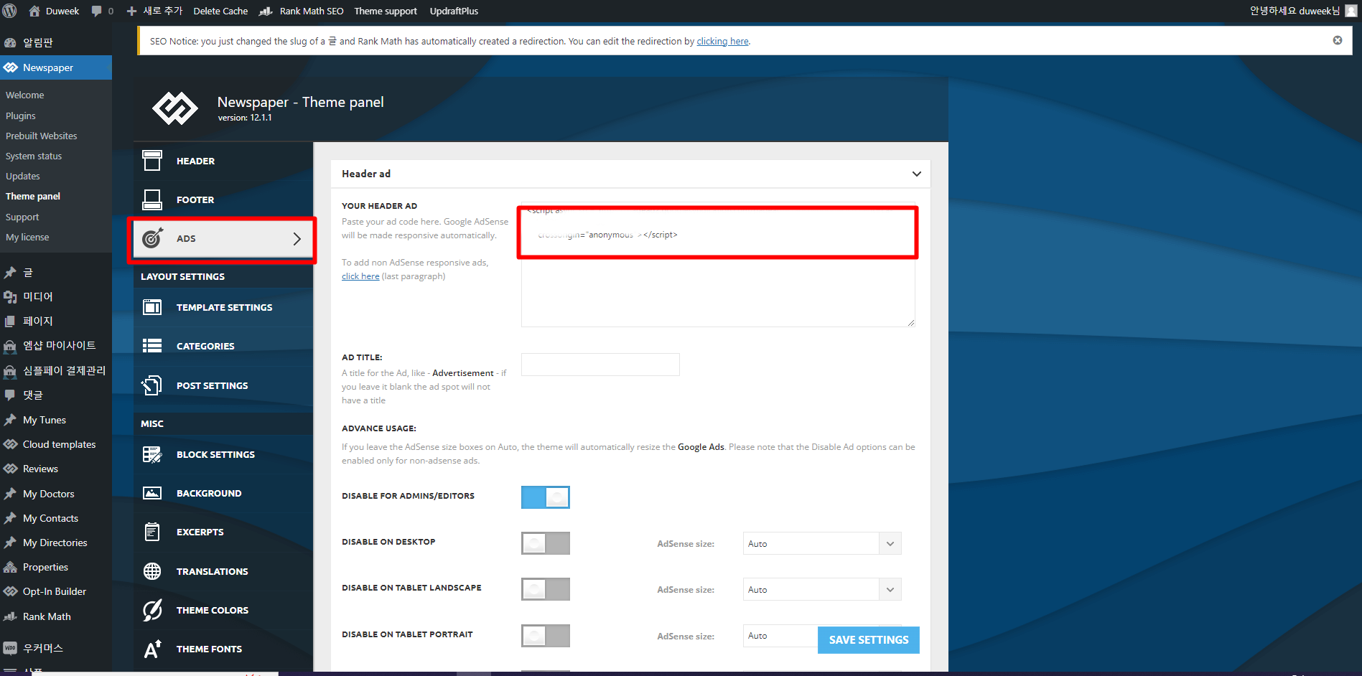The height and width of the screenshot is (676, 1362).
Task: Follow the 'clicking here' redirection link
Action: [x=722, y=41]
